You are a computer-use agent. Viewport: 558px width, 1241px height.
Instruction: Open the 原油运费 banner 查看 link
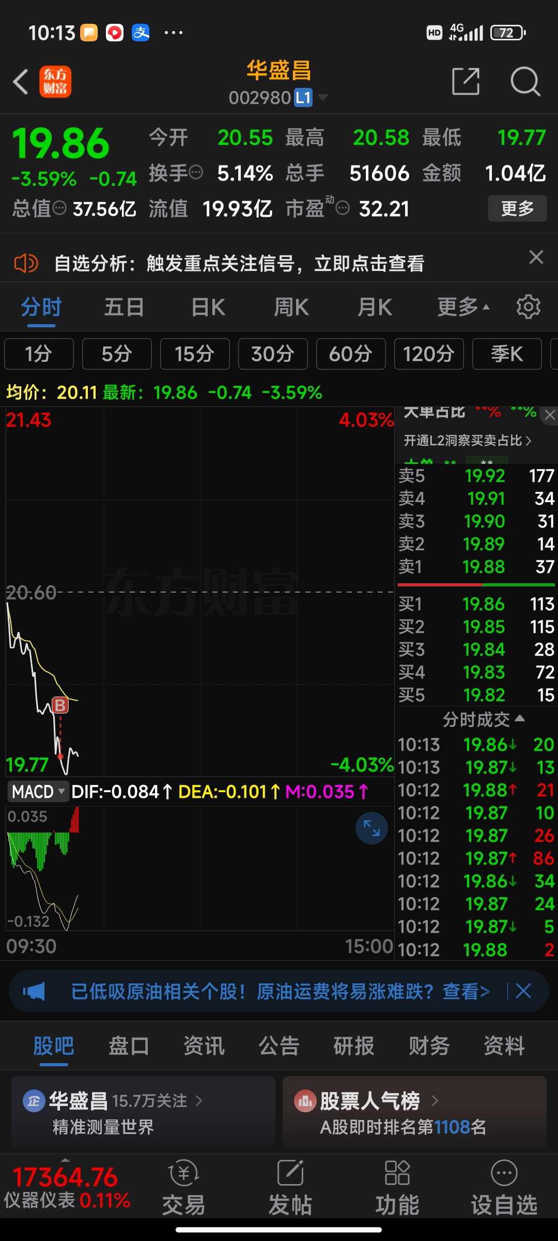click(466, 991)
